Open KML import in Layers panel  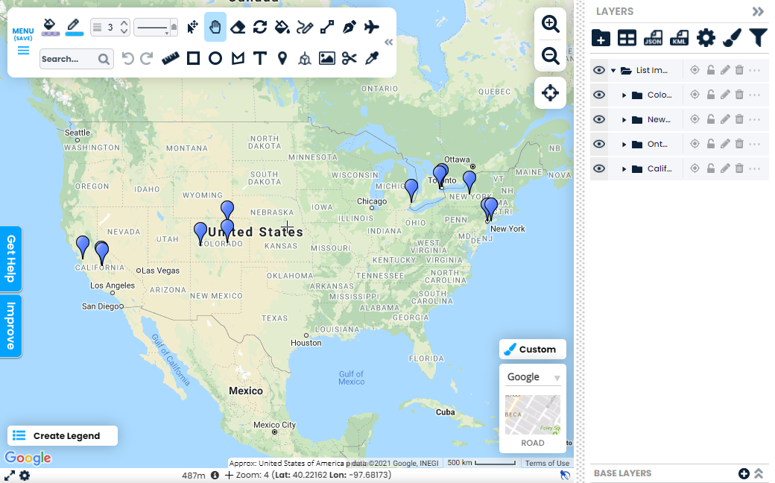click(x=679, y=38)
